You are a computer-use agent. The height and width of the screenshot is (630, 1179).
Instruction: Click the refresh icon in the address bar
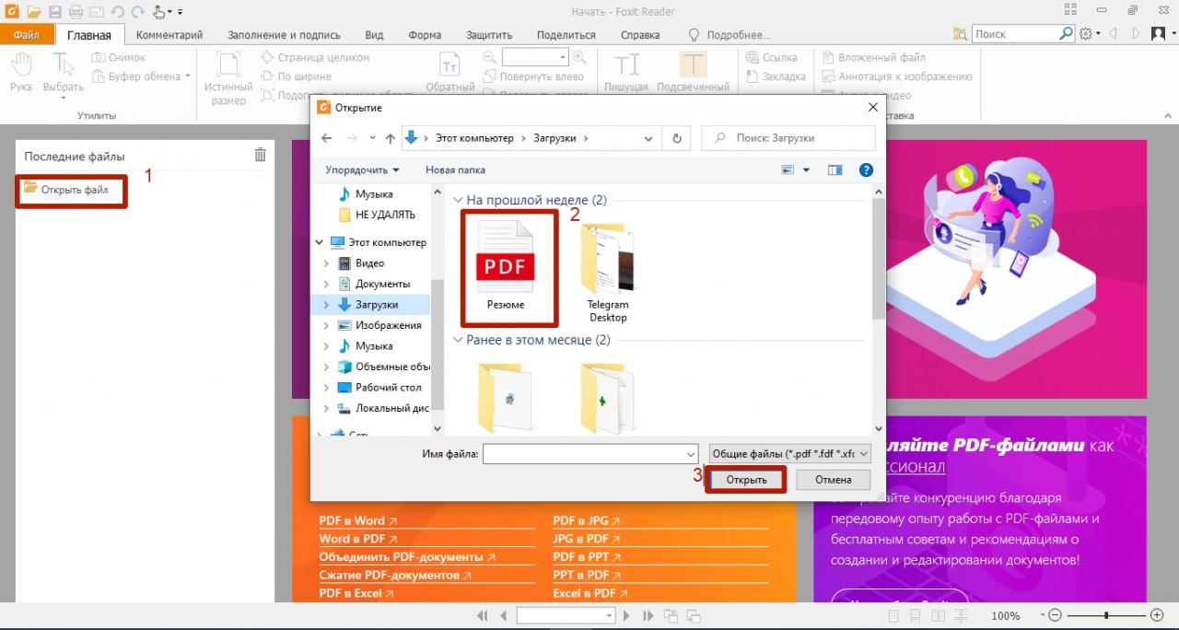pos(676,138)
